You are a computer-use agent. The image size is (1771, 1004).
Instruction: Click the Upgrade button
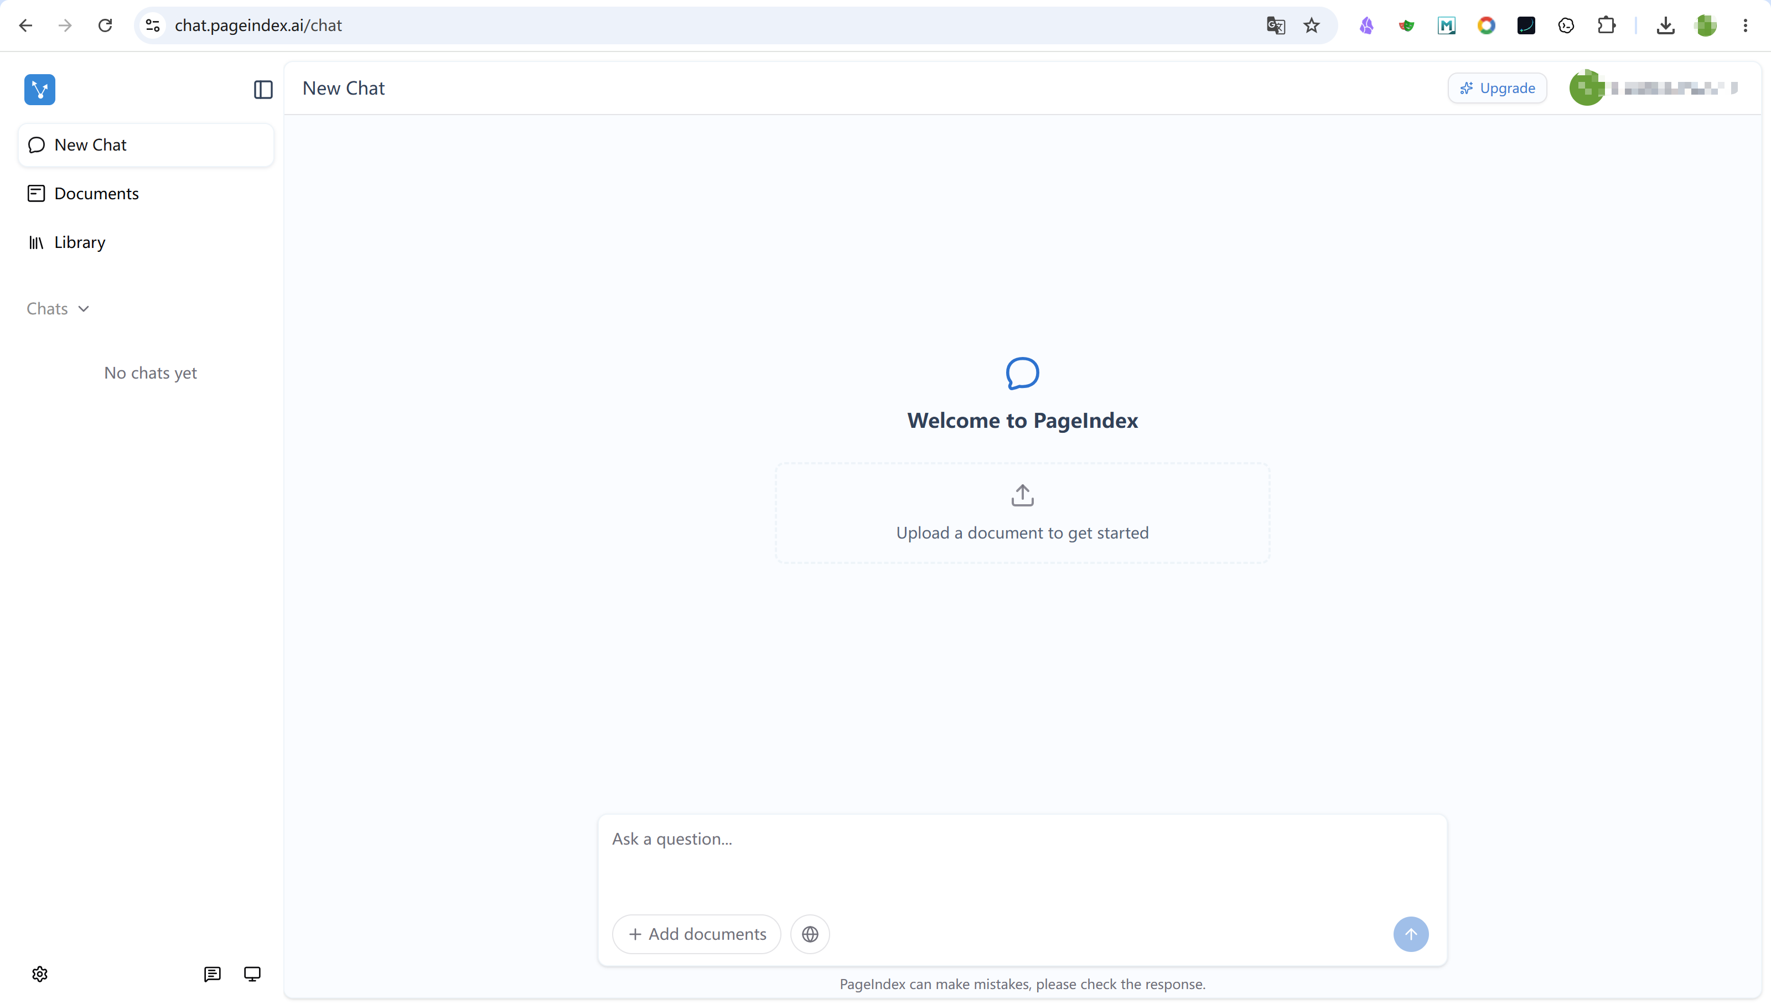(x=1496, y=87)
